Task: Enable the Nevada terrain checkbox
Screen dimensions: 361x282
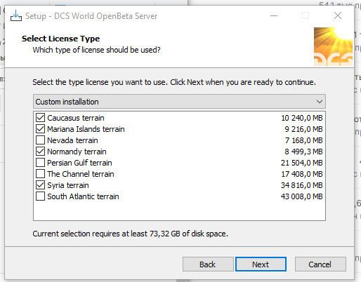Action: [x=40, y=140]
